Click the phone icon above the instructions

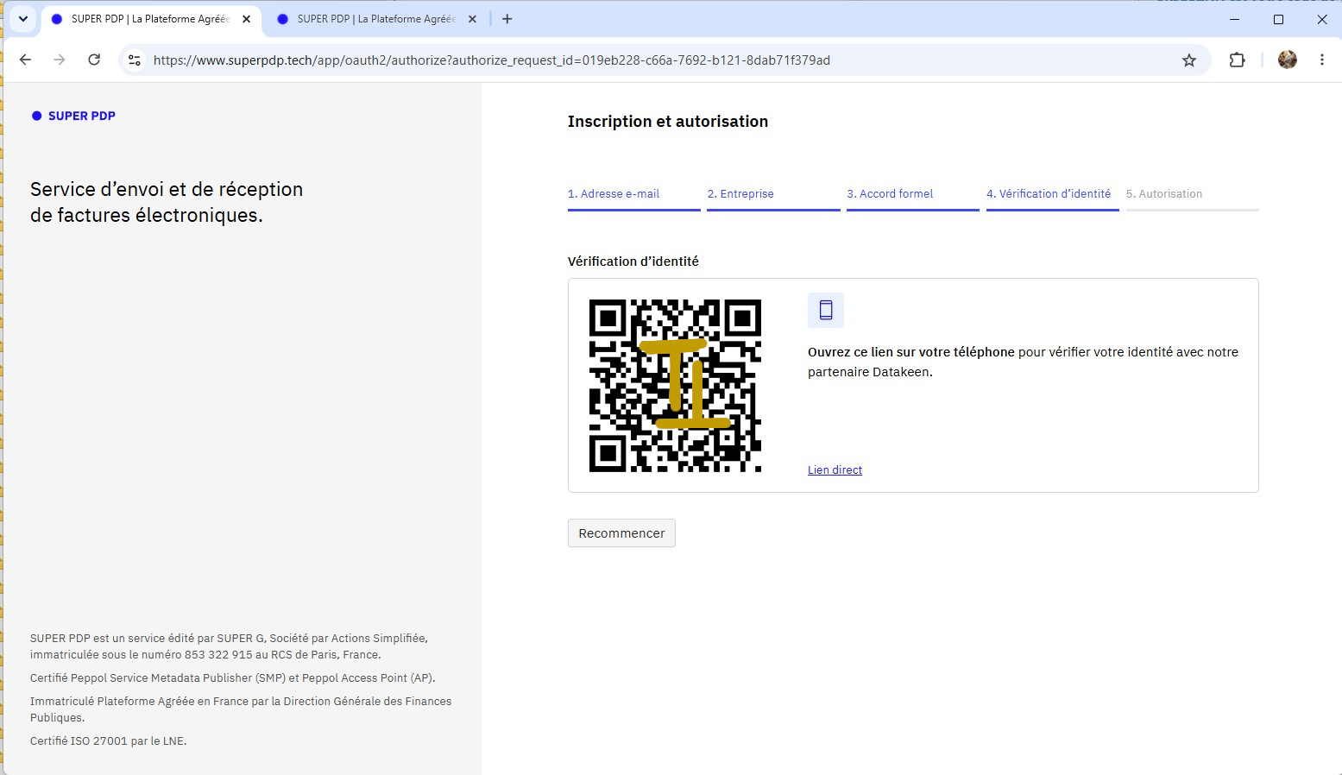pos(826,310)
